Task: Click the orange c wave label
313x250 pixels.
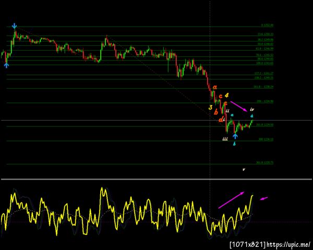Action: [221, 96]
